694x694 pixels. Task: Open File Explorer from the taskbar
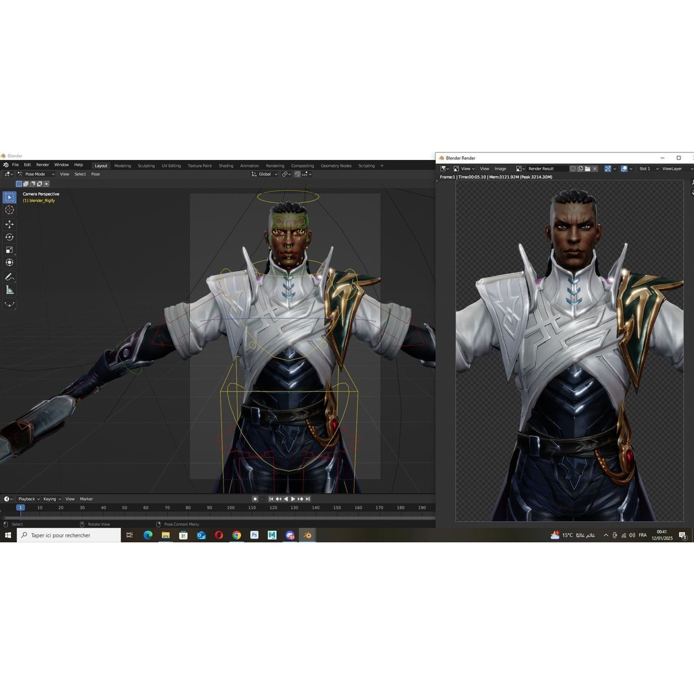[x=166, y=535]
